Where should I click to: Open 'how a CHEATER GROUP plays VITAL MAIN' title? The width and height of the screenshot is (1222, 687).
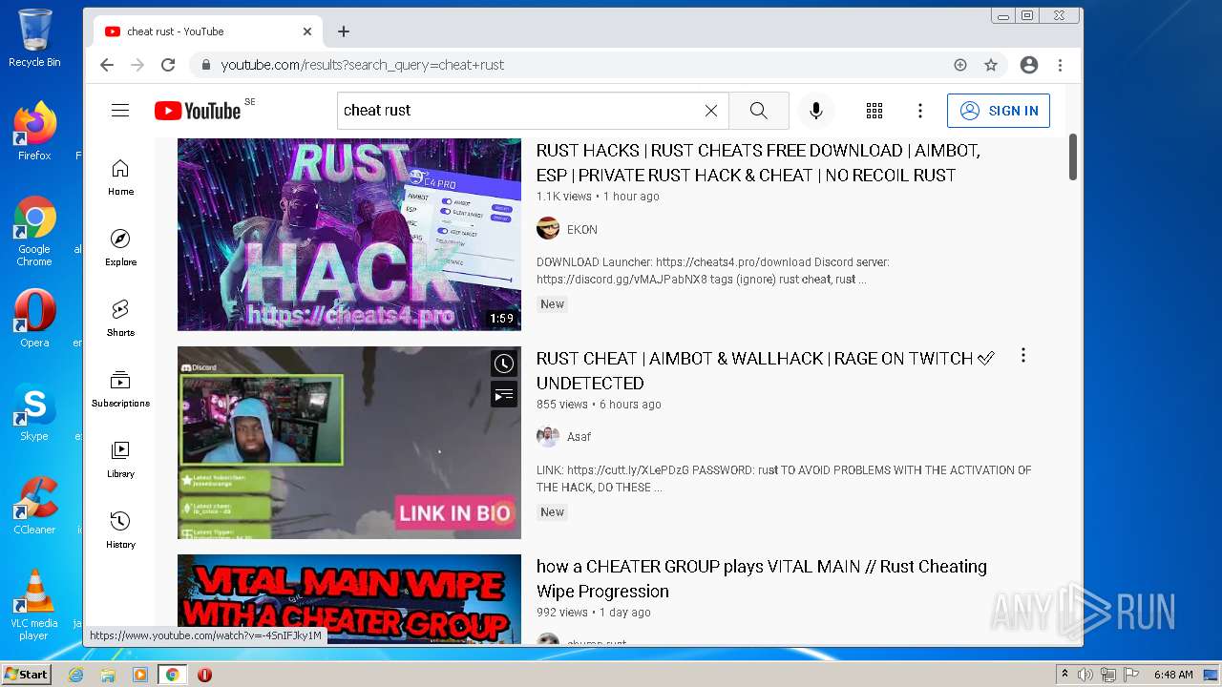coord(762,579)
